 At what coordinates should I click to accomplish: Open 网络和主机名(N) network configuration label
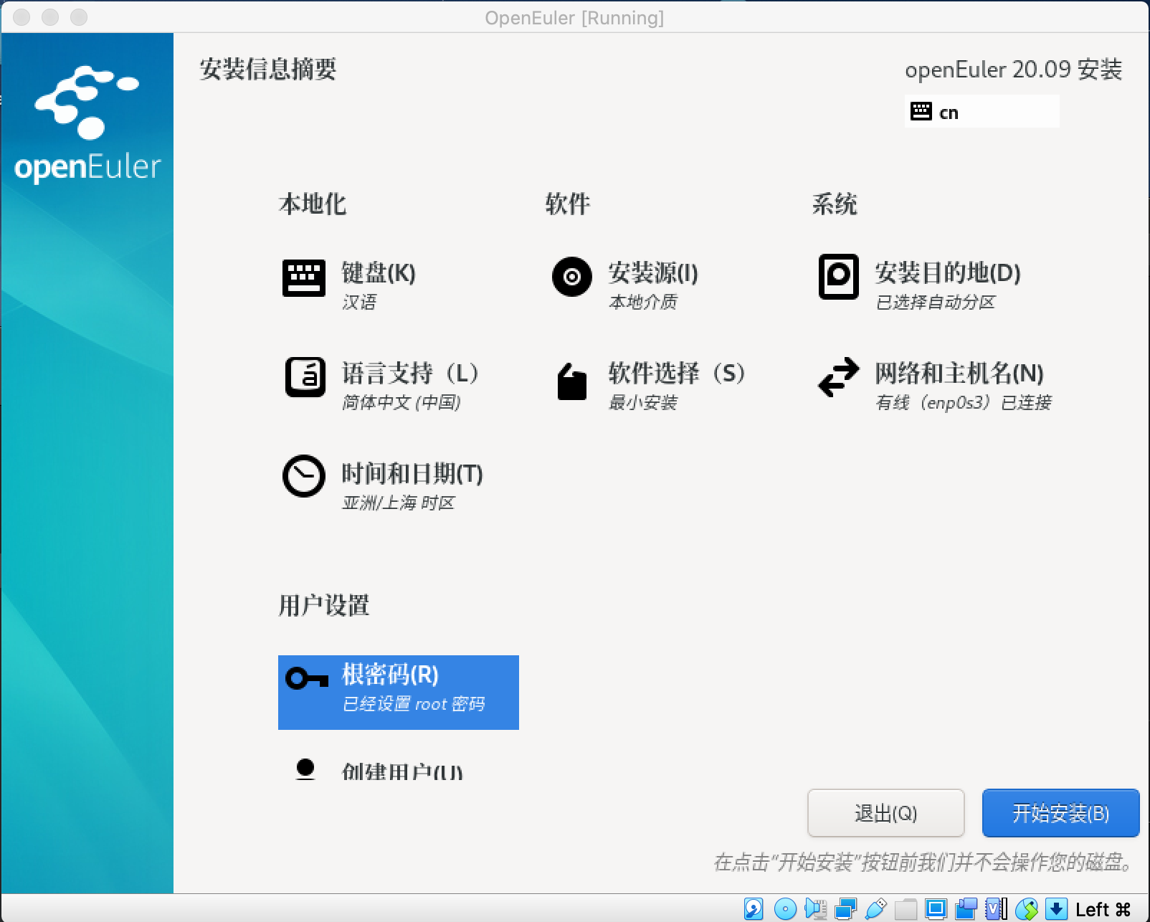pyautogui.click(x=959, y=374)
